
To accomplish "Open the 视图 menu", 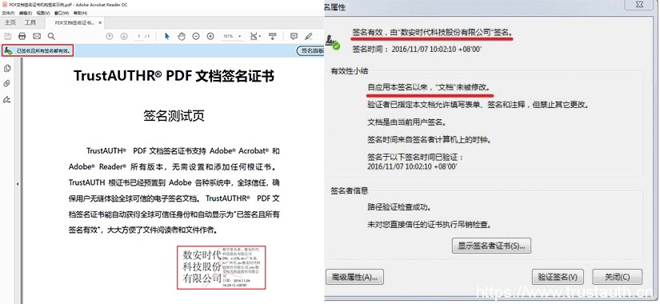I will [x=43, y=13].
